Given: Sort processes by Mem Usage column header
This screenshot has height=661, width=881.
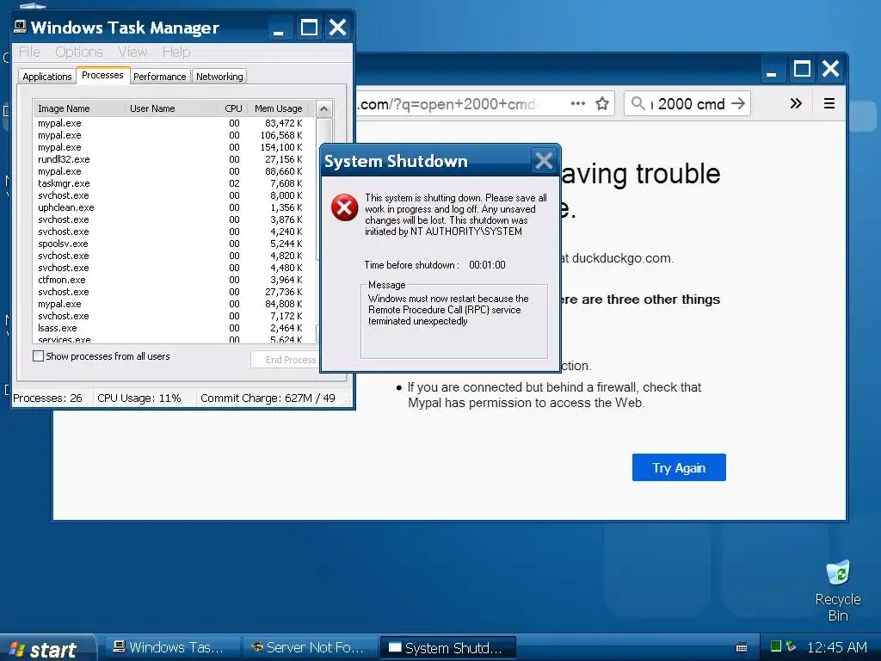Looking at the screenshot, I should pyautogui.click(x=281, y=108).
